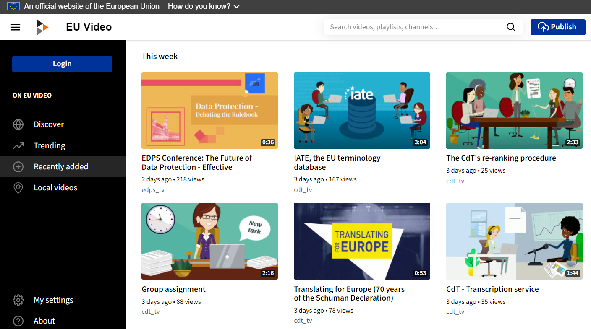Screen dimensions: 591x329
Task: Click '3 days ago • 35 views' text
Action: click(476, 302)
